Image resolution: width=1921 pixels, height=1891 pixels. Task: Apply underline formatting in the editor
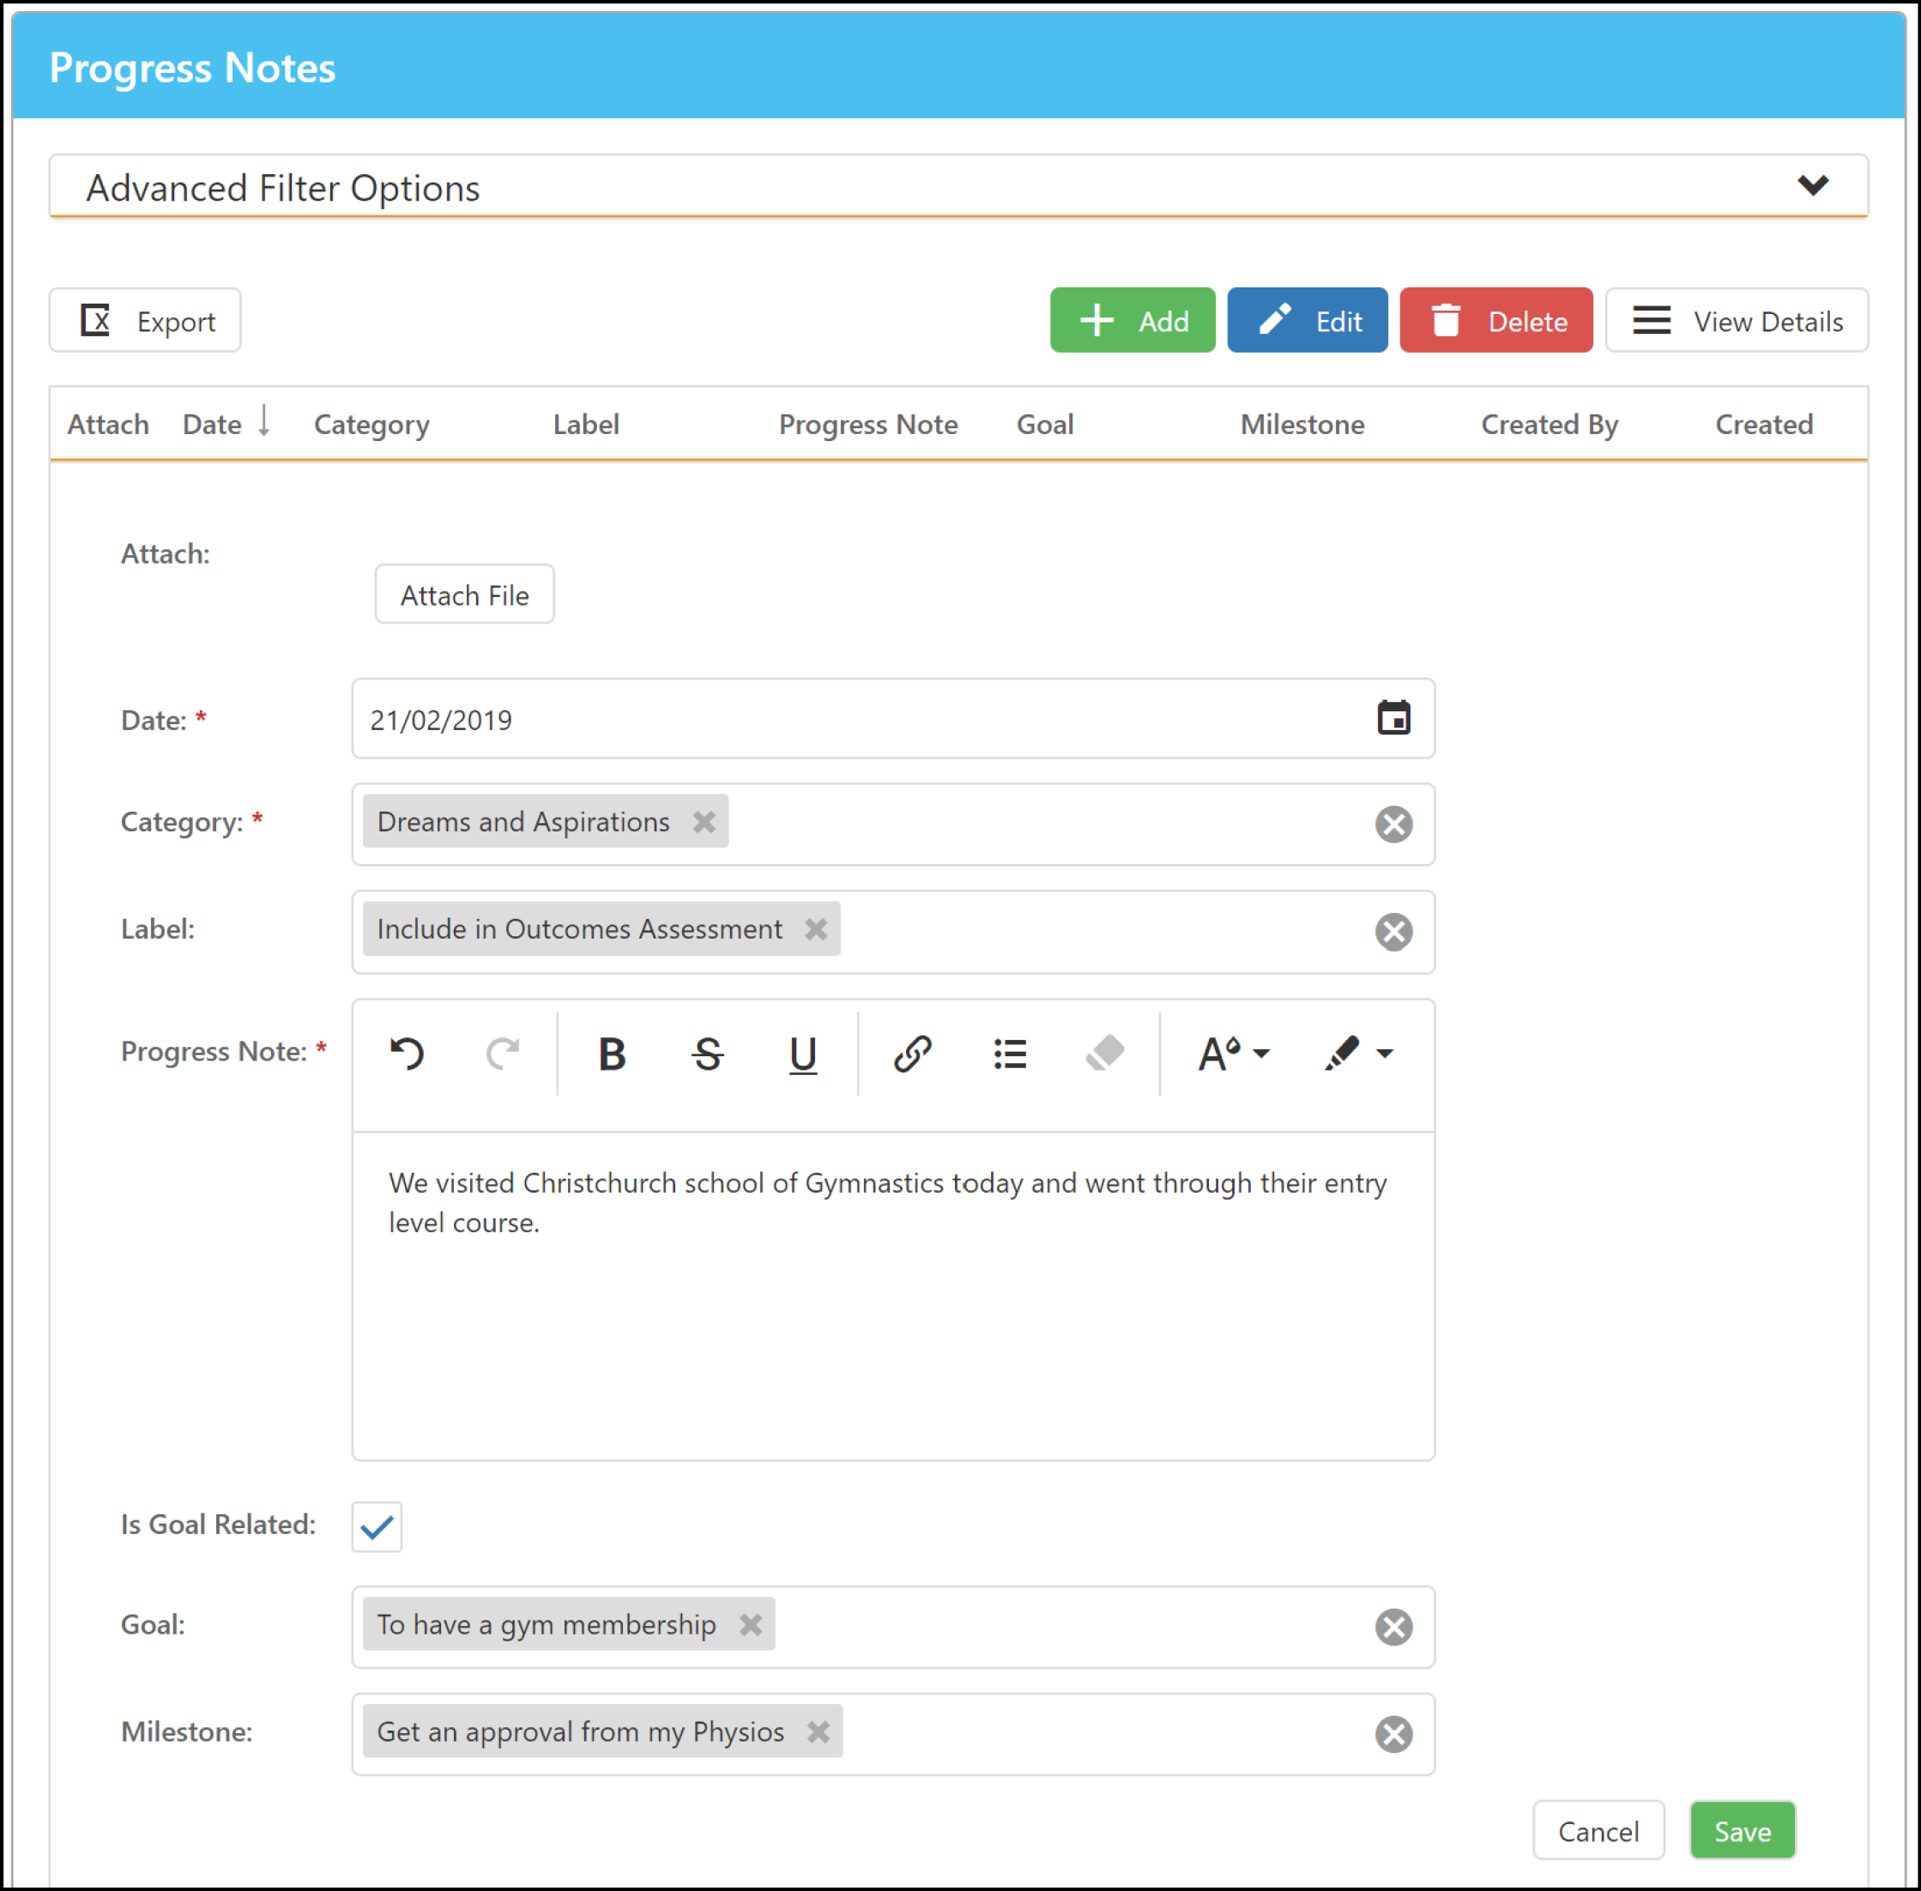802,1054
